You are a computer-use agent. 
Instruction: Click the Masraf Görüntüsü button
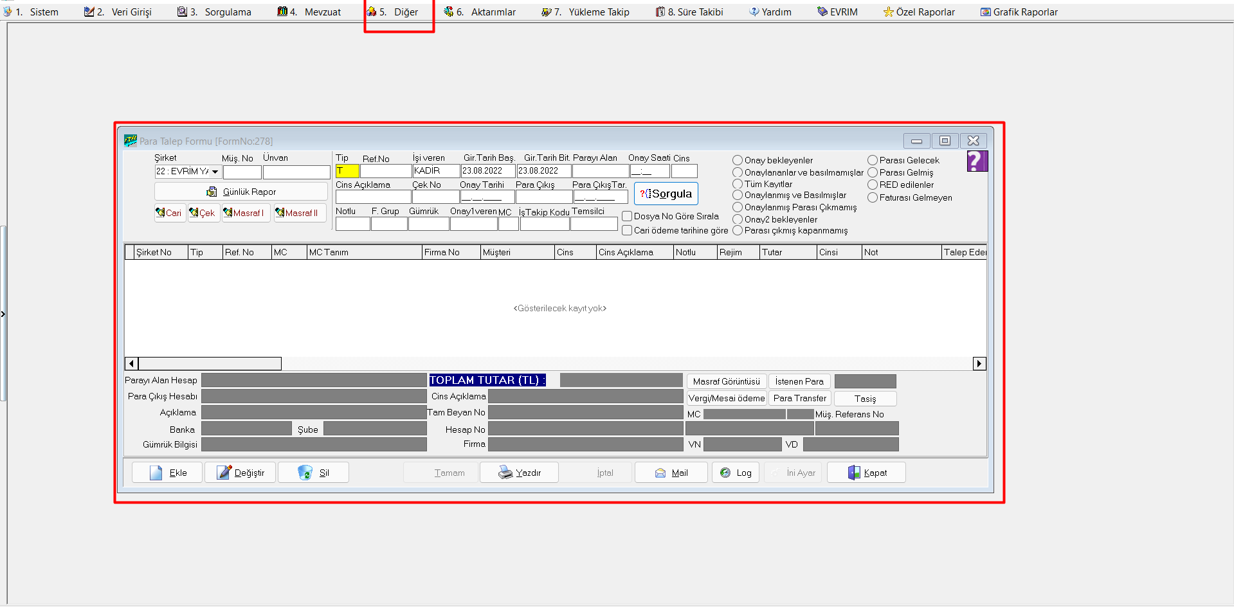tap(726, 381)
